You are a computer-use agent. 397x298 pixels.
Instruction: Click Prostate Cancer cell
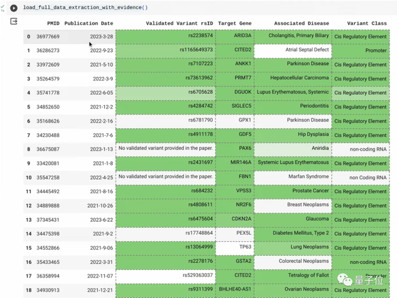click(293, 192)
